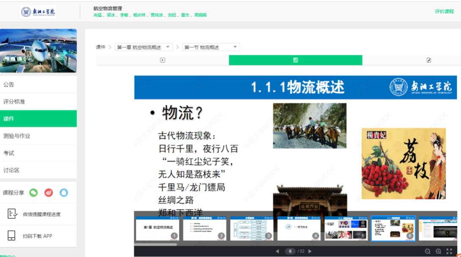Expand the 第一章 航空物流概述 chapter dropdown

coord(144,47)
